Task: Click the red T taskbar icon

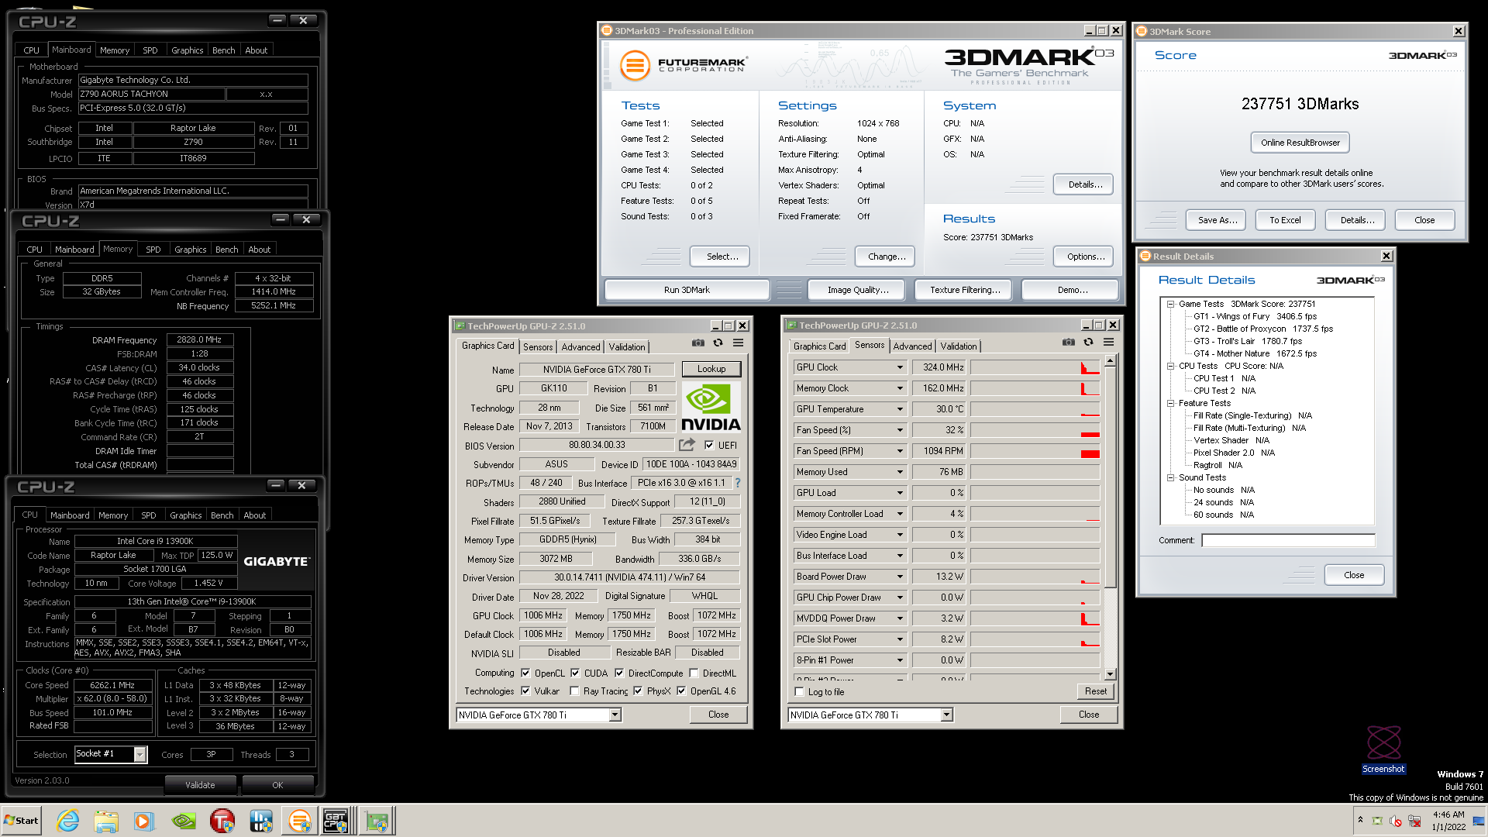Action: coord(222,821)
